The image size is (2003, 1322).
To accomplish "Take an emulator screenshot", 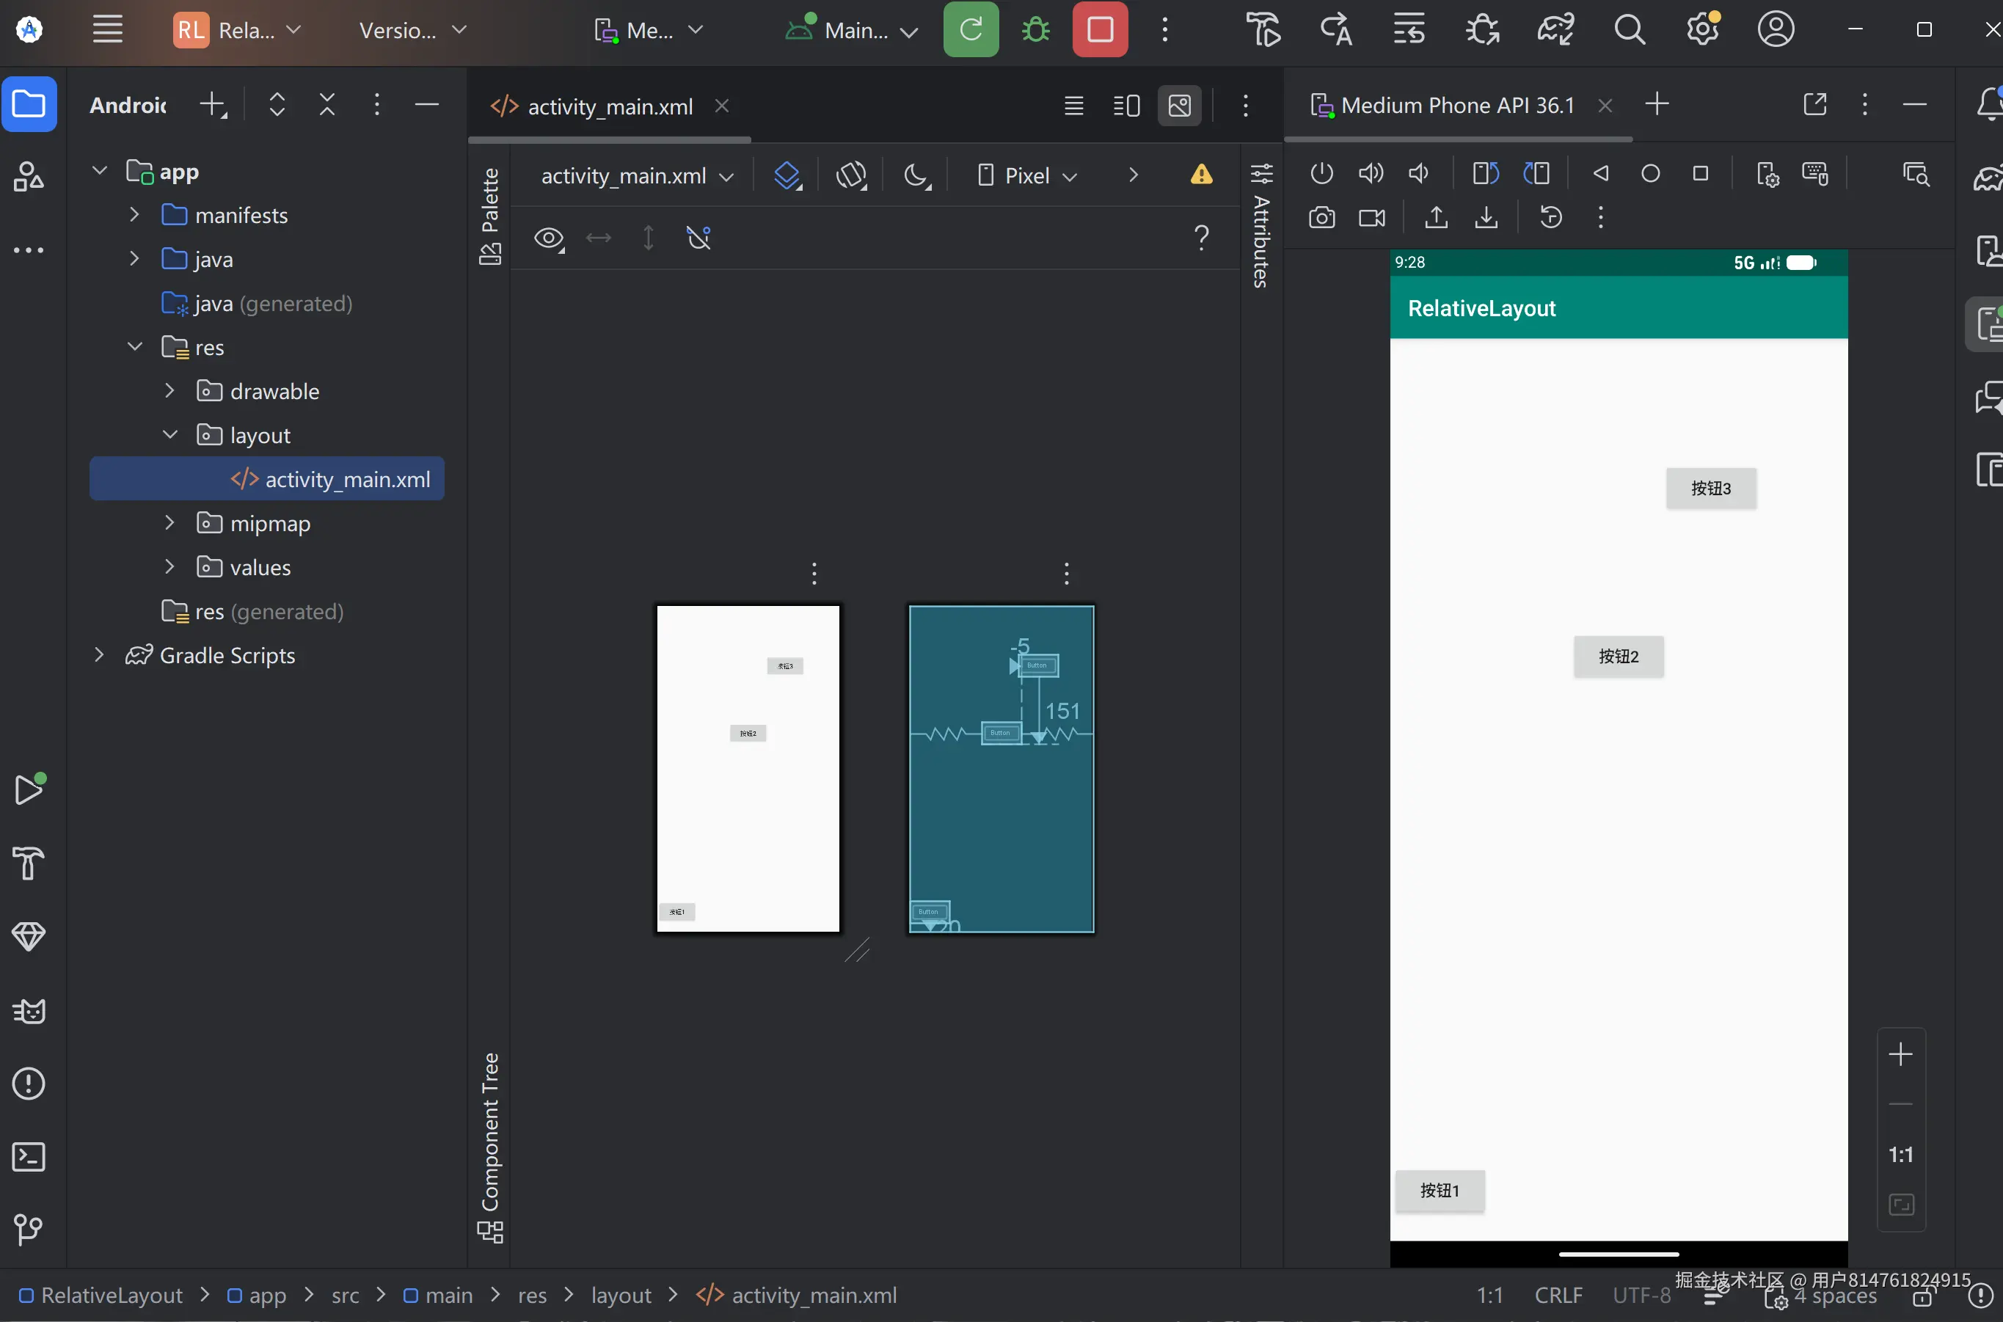I will pos(1321,219).
